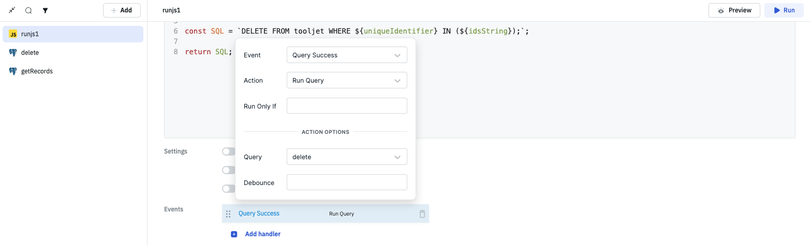Toggle the first Settings switch
This screenshot has height=245, width=811.
click(229, 151)
